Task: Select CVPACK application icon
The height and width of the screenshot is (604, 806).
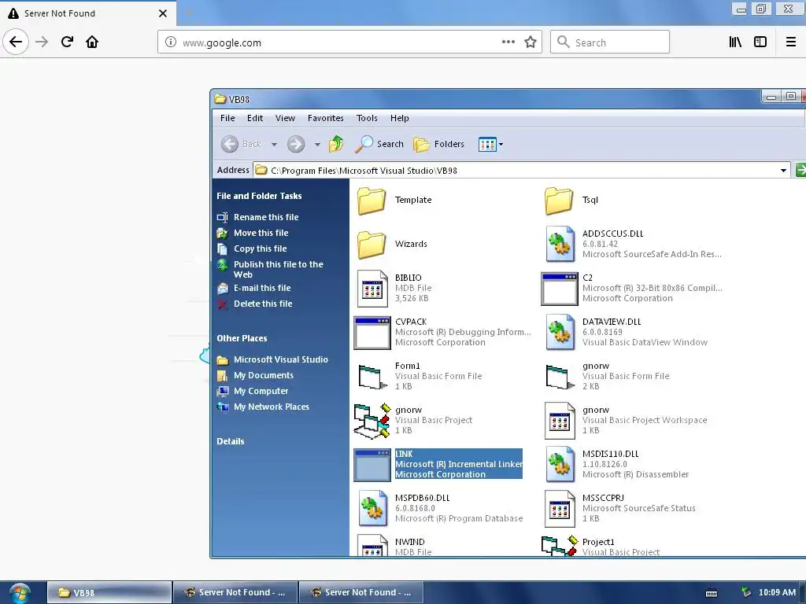Action: coord(372,333)
